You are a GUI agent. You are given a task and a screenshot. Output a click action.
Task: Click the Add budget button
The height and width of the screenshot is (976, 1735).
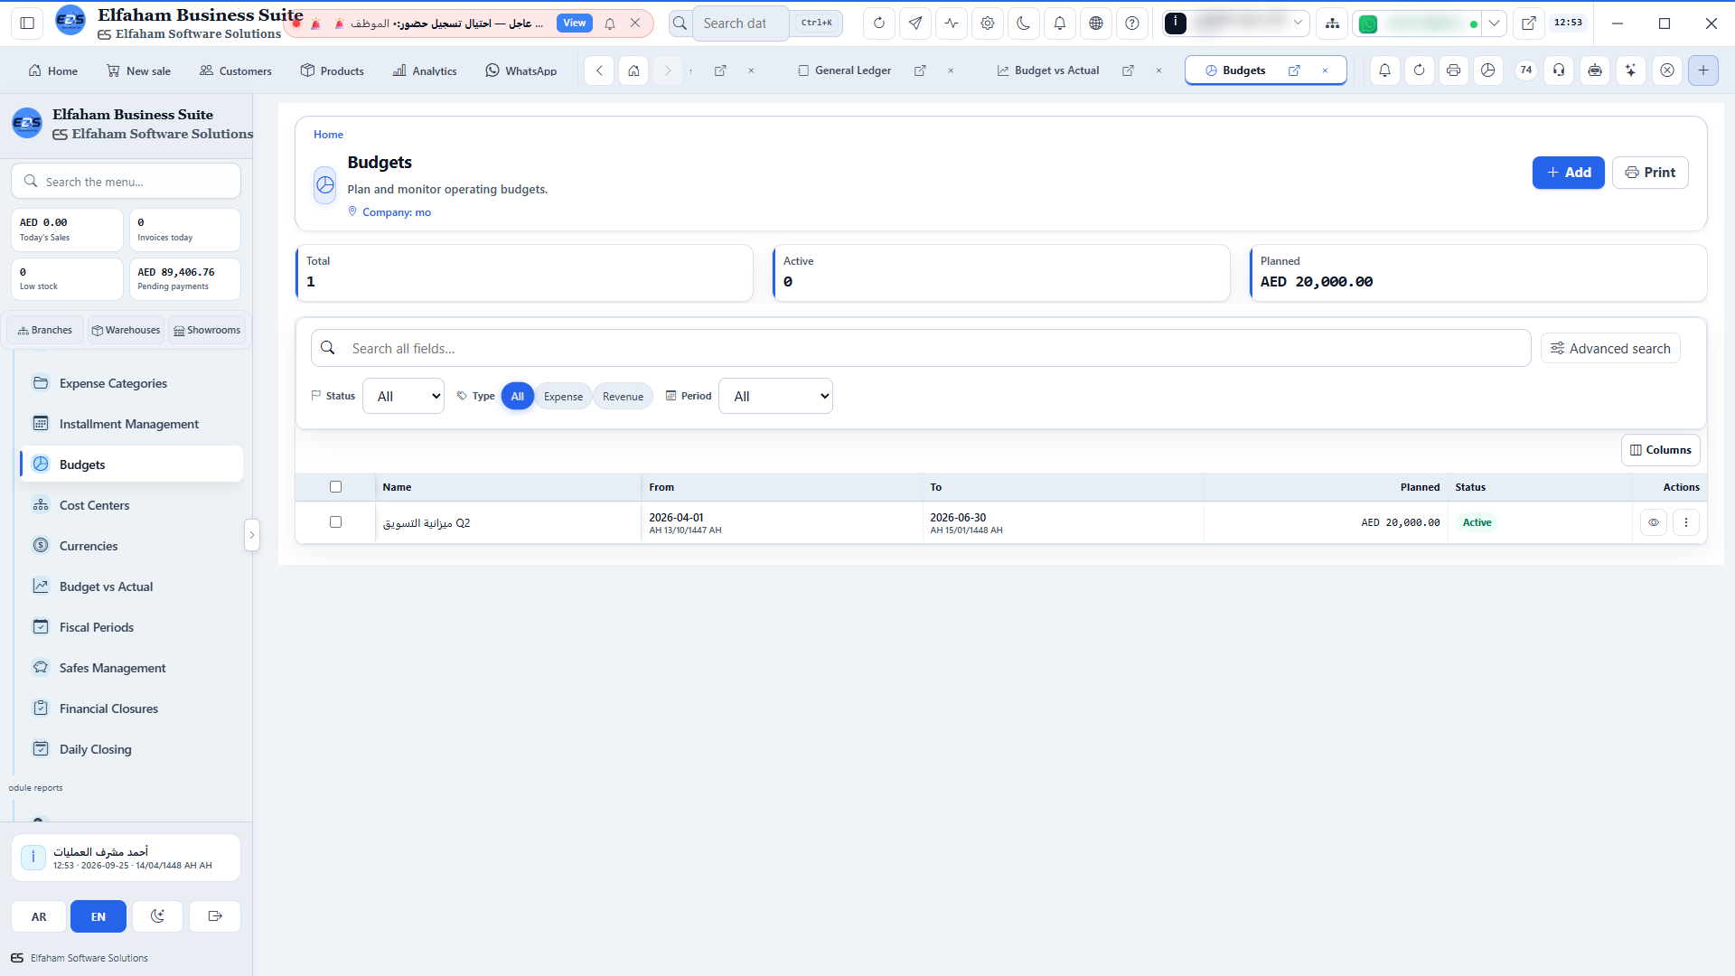pyautogui.click(x=1569, y=173)
